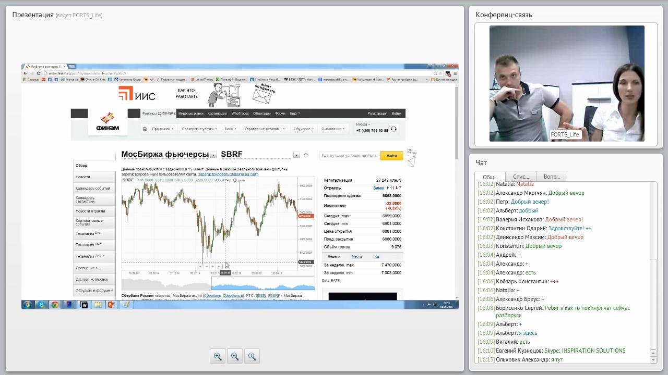Expand the SBRF instrument dropdown

[x=296, y=155]
